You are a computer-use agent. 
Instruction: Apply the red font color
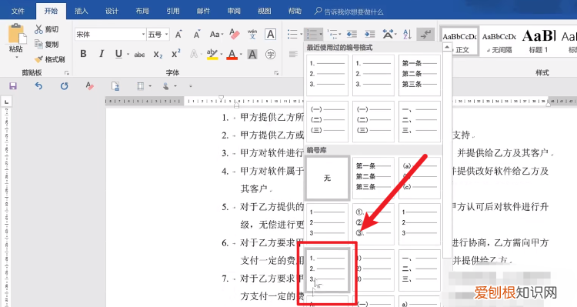click(x=232, y=55)
